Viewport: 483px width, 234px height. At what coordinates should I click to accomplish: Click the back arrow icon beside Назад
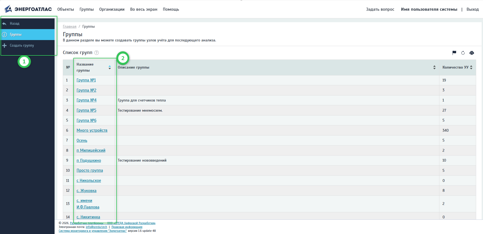pyautogui.click(x=4, y=24)
